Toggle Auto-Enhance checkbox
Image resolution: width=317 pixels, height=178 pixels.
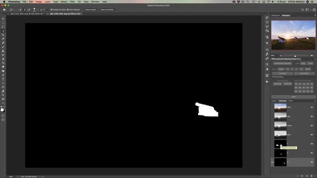[68, 10]
